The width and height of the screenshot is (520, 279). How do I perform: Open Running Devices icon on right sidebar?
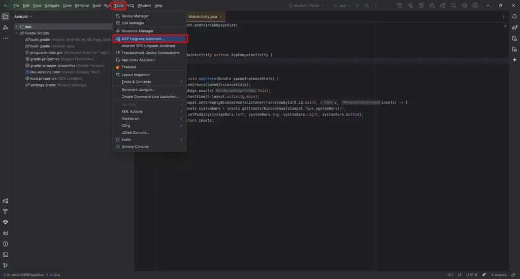pyautogui.click(x=514, y=49)
